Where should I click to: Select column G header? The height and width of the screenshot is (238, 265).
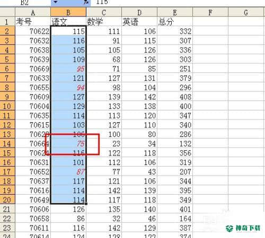[x=246, y=13]
